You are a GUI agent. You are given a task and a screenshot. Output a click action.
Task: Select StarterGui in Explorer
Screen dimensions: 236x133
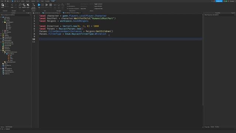pyautogui.click(x=7, y=47)
